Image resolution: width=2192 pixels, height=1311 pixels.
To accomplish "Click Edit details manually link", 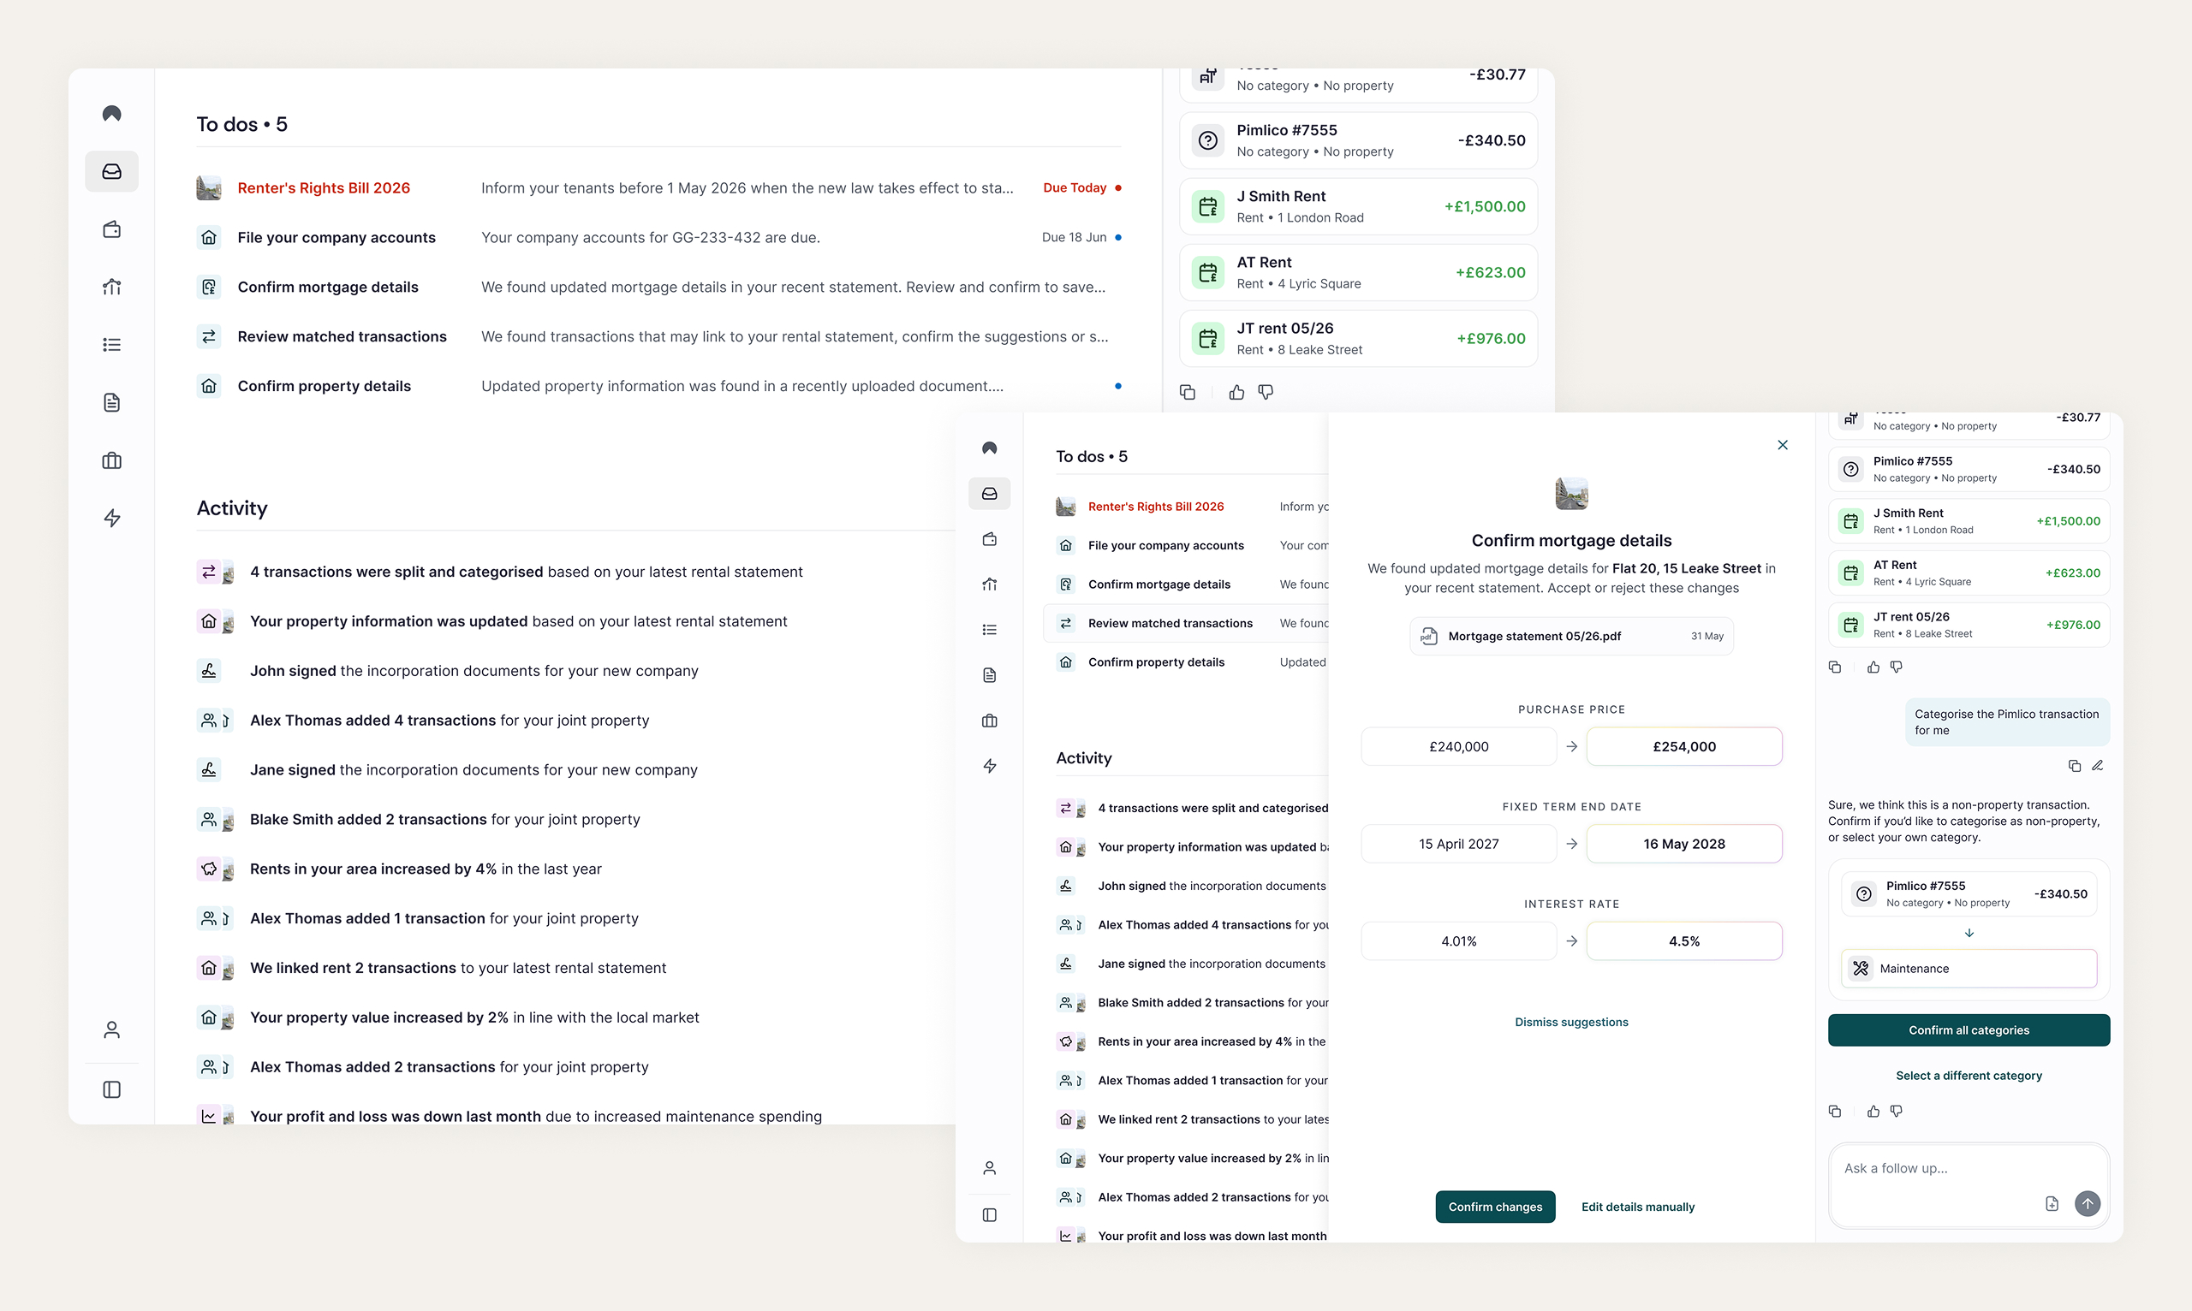I will pyautogui.click(x=1637, y=1207).
